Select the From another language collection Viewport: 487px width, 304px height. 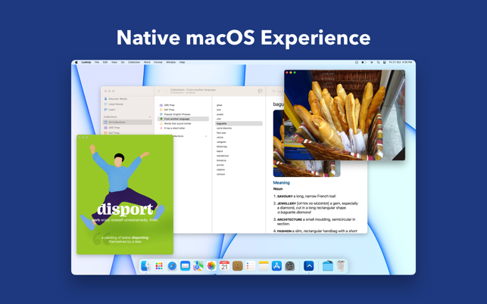183,119
